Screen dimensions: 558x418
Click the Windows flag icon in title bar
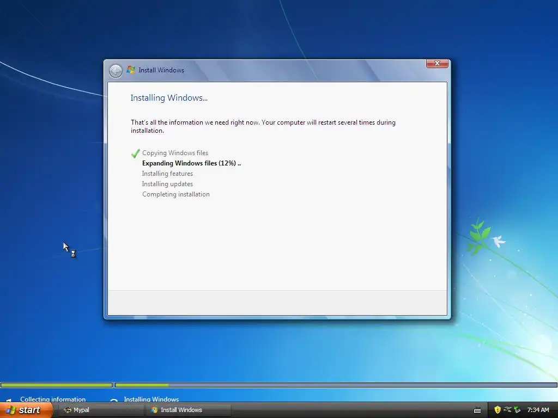131,70
